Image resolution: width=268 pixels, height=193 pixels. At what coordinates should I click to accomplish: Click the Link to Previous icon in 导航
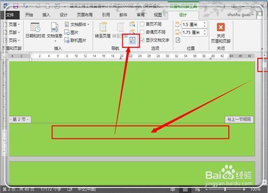(x=132, y=40)
